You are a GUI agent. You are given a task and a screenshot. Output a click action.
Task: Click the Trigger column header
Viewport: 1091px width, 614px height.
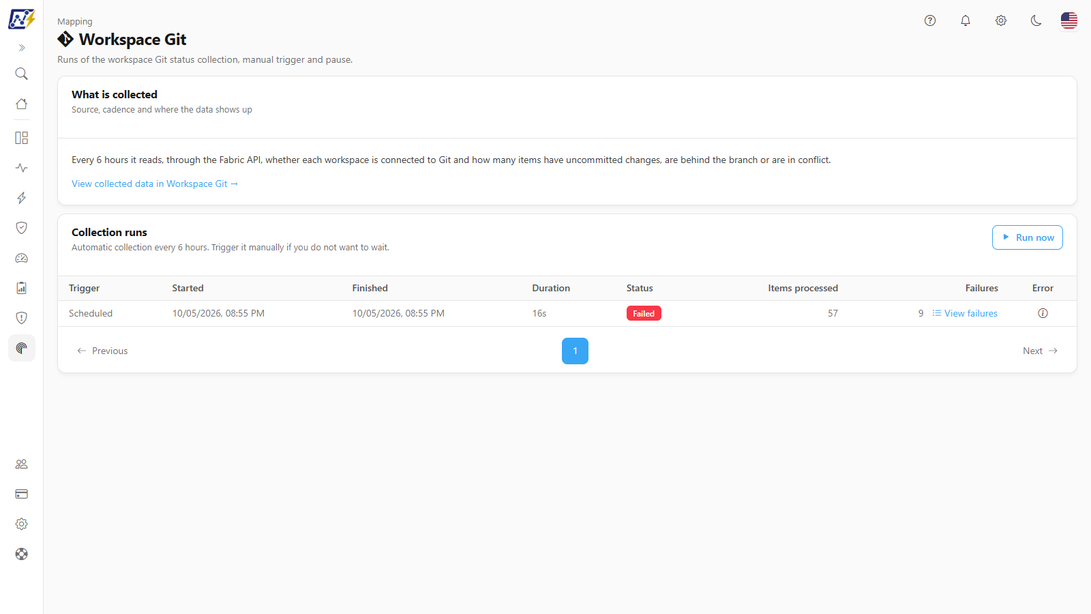tap(85, 288)
